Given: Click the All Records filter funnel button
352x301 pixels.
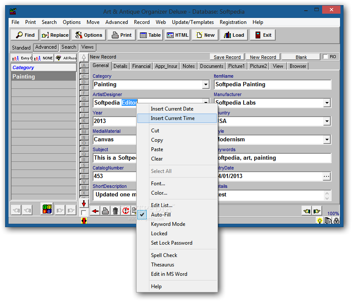Looking at the screenshot, I should click(66, 58).
